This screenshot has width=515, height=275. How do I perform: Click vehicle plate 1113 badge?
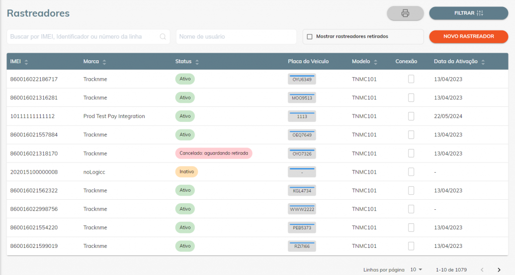coord(302,116)
